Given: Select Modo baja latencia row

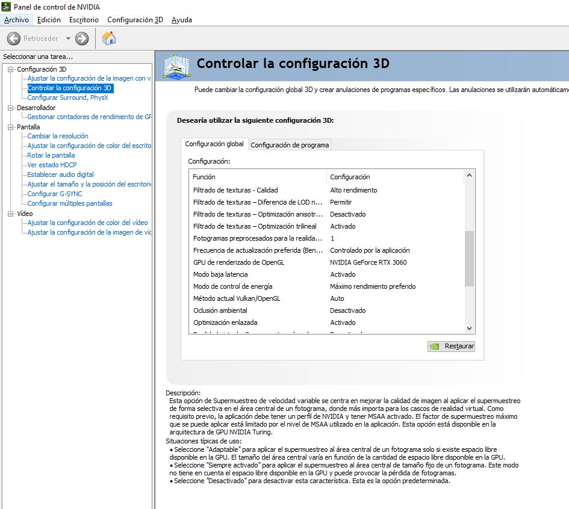Looking at the screenshot, I should coord(326,274).
